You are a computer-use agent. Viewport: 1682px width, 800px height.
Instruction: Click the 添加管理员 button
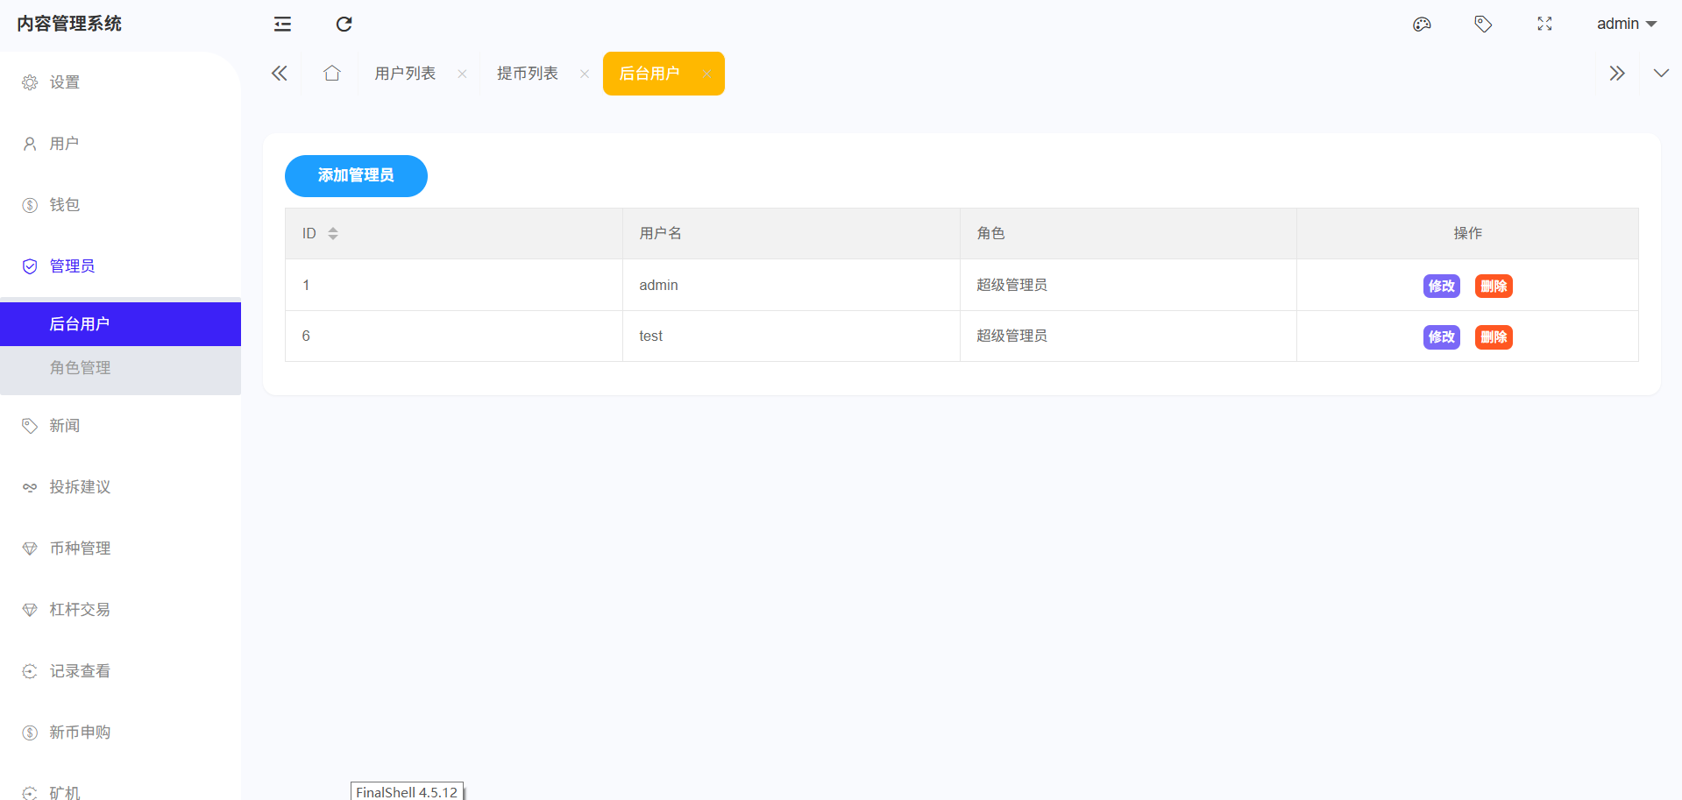click(x=356, y=176)
